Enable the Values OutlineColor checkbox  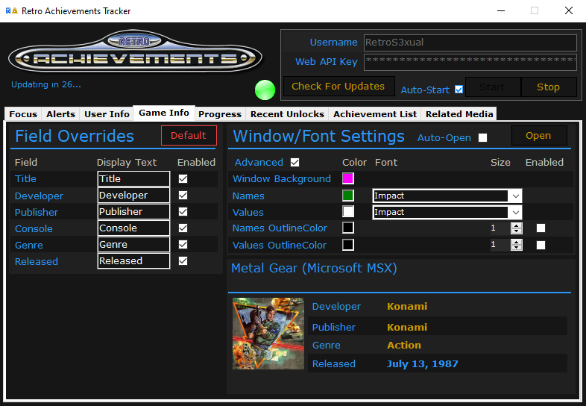[541, 245]
